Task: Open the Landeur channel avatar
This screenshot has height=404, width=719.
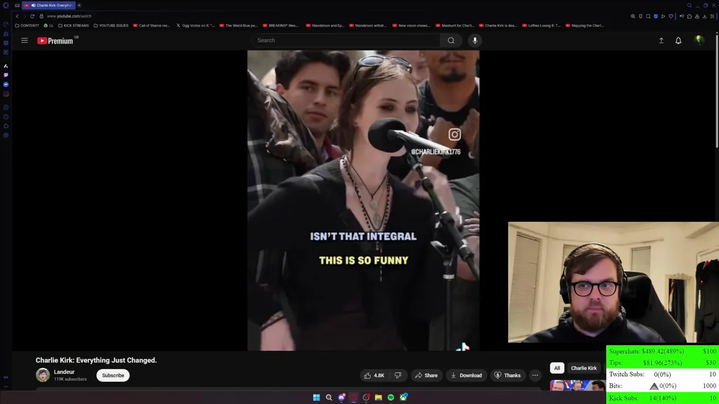Action: tap(43, 375)
